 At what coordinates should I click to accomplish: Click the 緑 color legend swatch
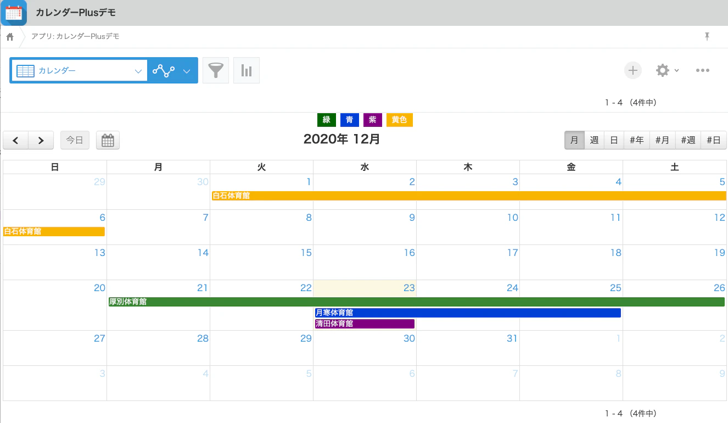pos(327,120)
